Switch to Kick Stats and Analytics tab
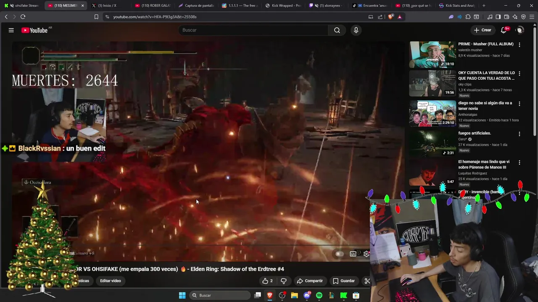Image resolution: width=538 pixels, height=302 pixels. [456, 5]
